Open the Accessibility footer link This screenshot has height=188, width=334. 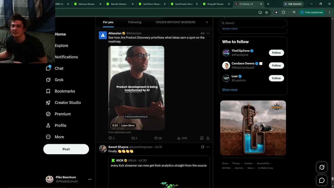coord(263,163)
